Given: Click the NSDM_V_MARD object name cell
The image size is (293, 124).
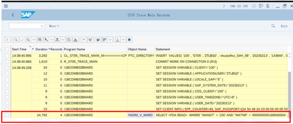Looking at the screenshot, I should [141, 115].
